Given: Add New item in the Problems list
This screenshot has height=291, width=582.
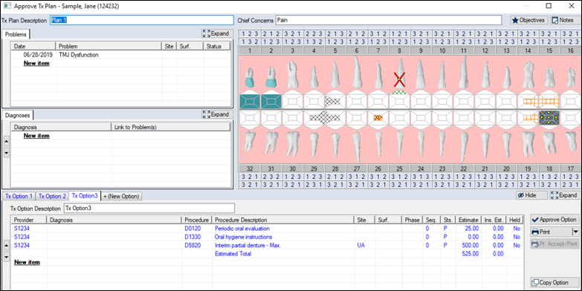Looking at the screenshot, I should [x=36, y=63].
